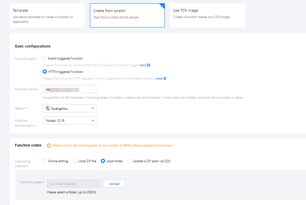Click the blue checkmark on Create from scratch
This screenshot has width=306, height=205.
pos(163,5)
